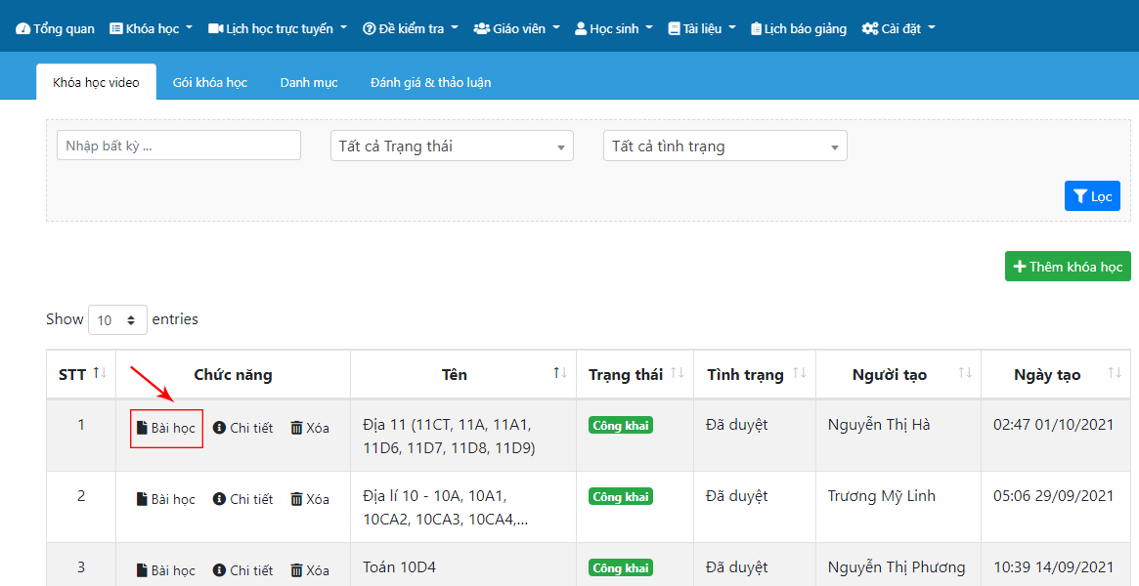Image resolution: width=1139 pixels, height=586 pixels.
Task: View Chi tiết of Địa lí 10 course
Action: pos(242,499)
